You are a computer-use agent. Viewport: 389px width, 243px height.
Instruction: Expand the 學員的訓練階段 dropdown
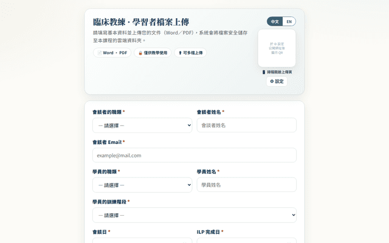(x=194, y=215)
